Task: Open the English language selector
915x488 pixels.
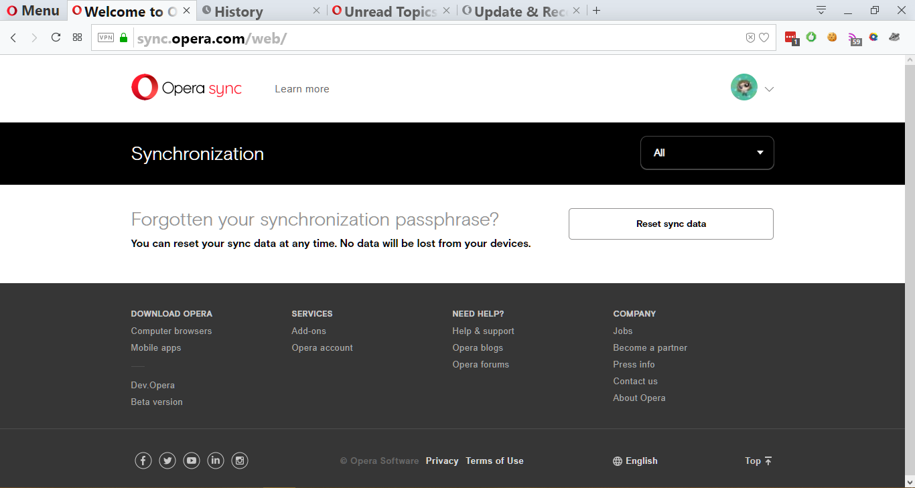Action: coord(634,461)
